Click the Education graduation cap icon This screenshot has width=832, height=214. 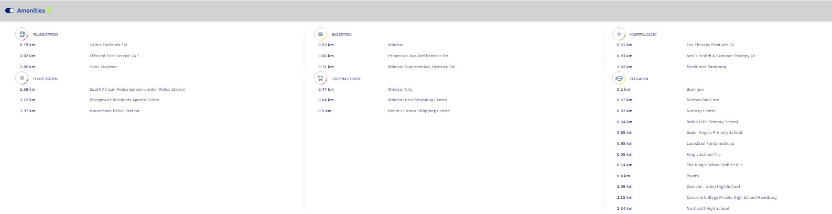coord(619,79)
